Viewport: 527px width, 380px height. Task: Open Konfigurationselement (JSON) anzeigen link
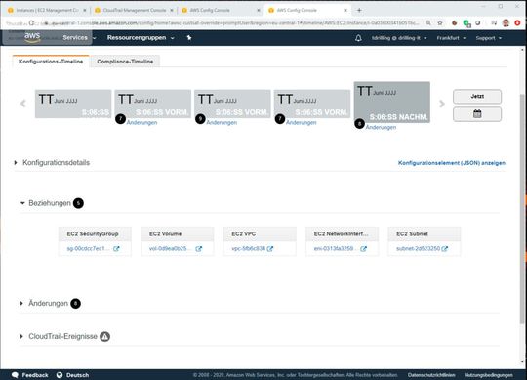point(452,163)
